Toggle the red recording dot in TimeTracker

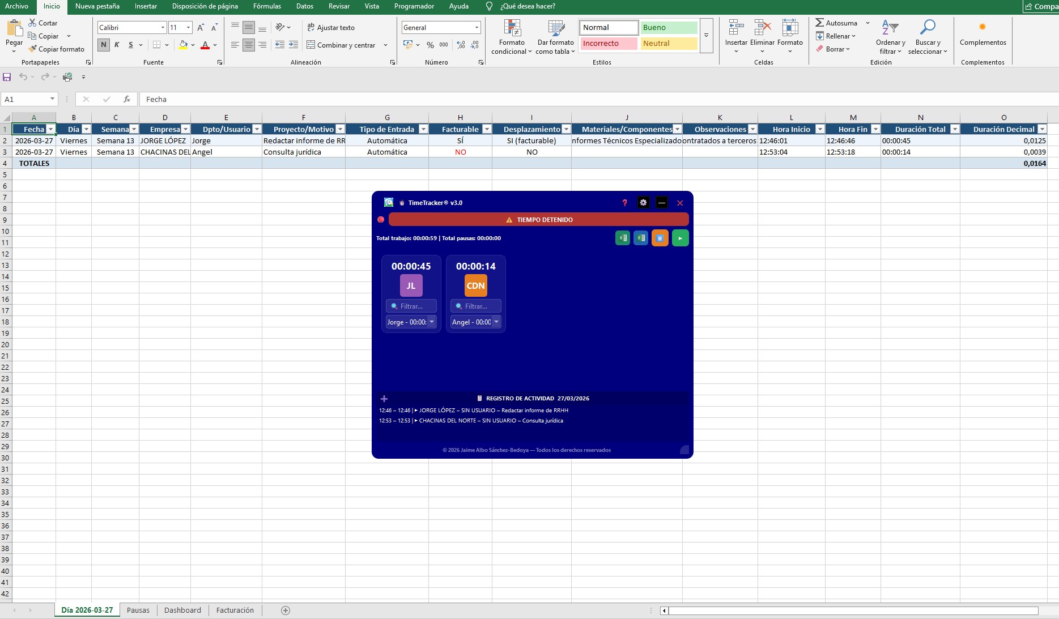point(380,219)
